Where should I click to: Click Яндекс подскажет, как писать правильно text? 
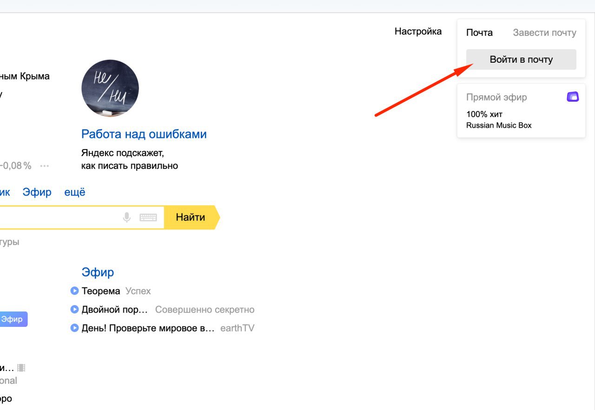tap(130, 159)
